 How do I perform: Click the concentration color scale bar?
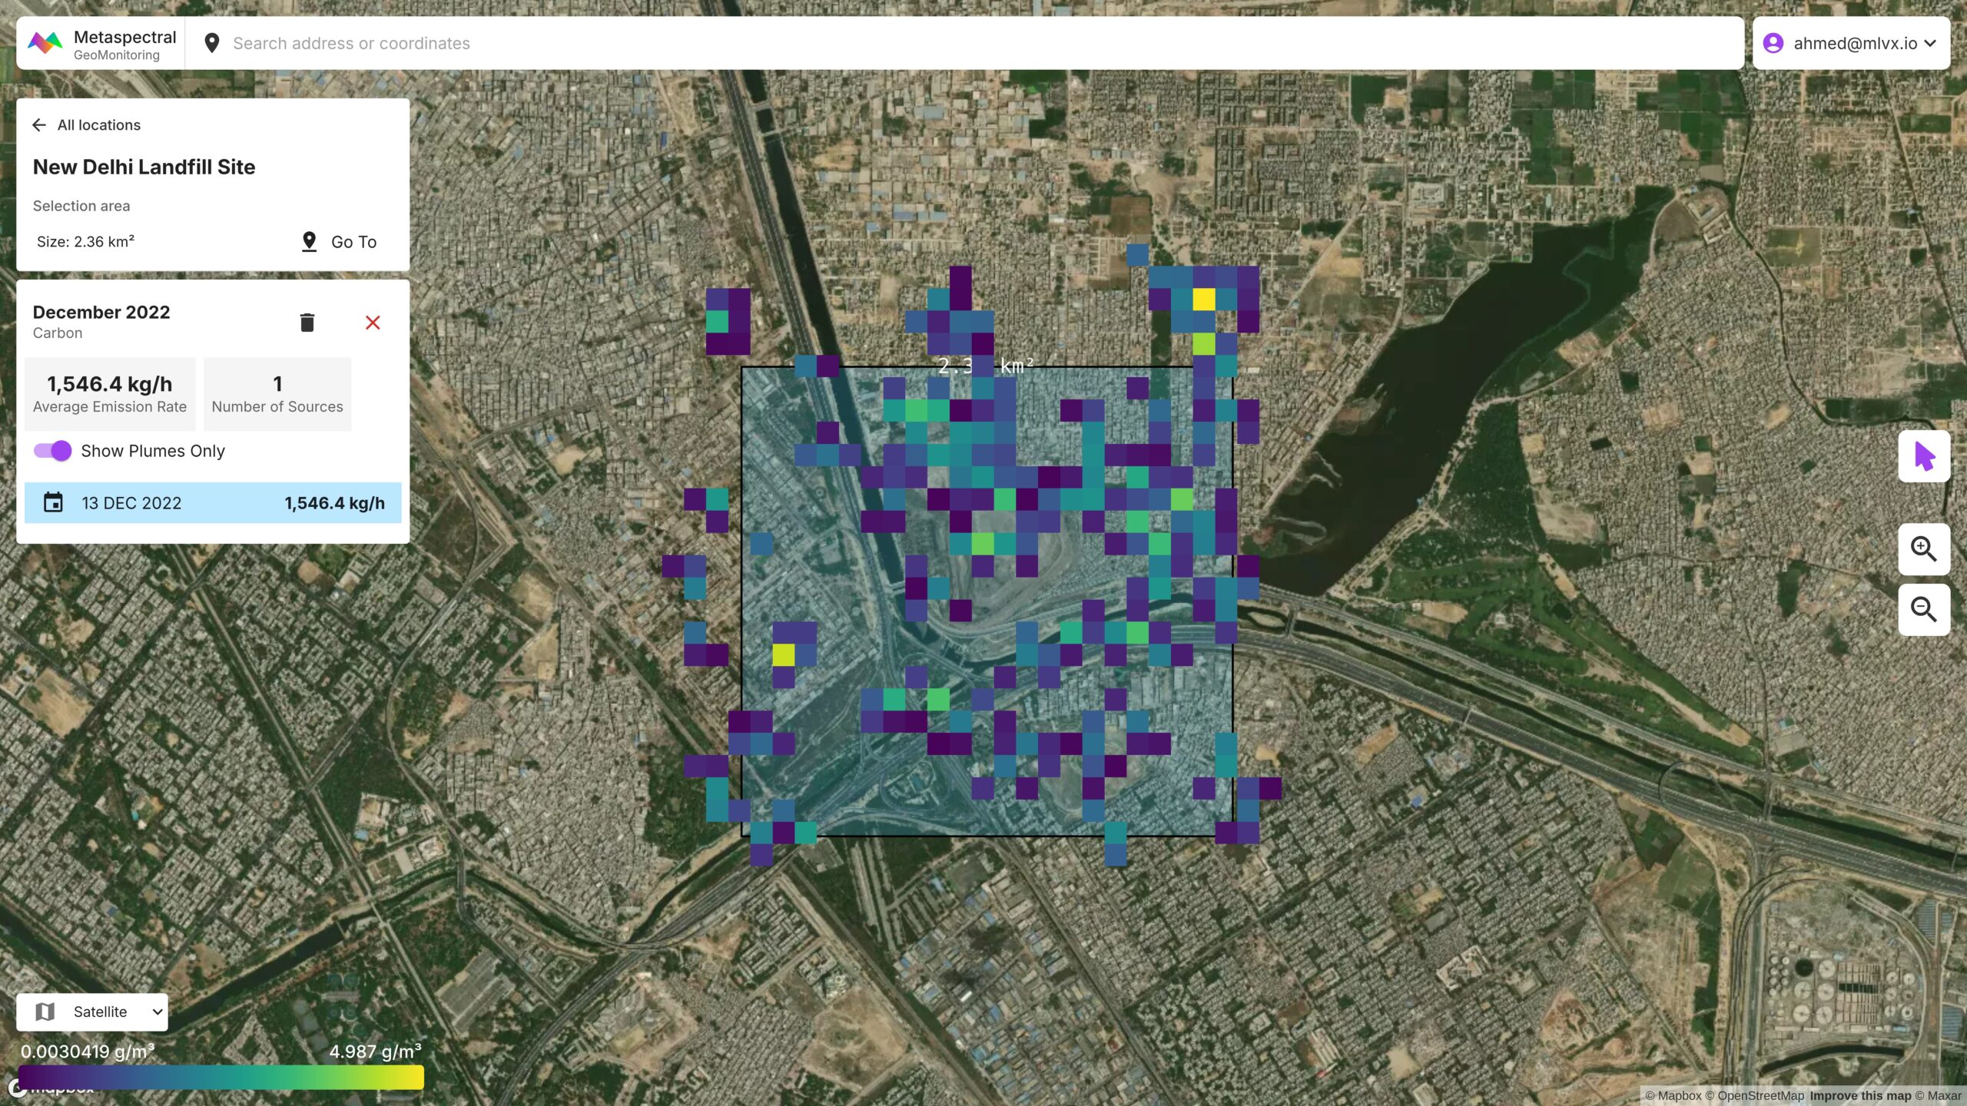click(x=221, y=1077)
